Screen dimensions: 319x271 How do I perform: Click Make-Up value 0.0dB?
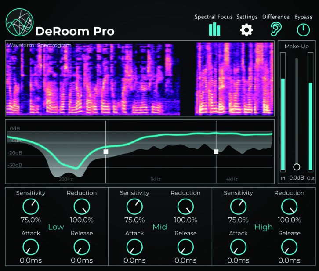pos(297,178)
